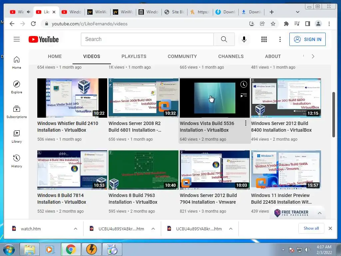Launch Windows Media Player from taskbar
The image size is (341, 256).
[50, 249]
